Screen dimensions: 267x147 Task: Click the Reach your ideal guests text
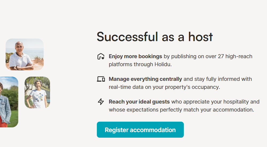pos(139,102)
